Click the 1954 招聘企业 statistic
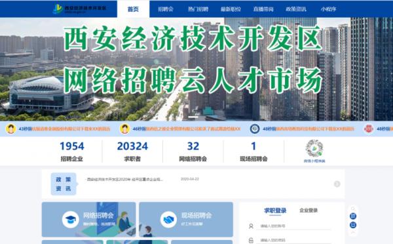 pos(71,152)
